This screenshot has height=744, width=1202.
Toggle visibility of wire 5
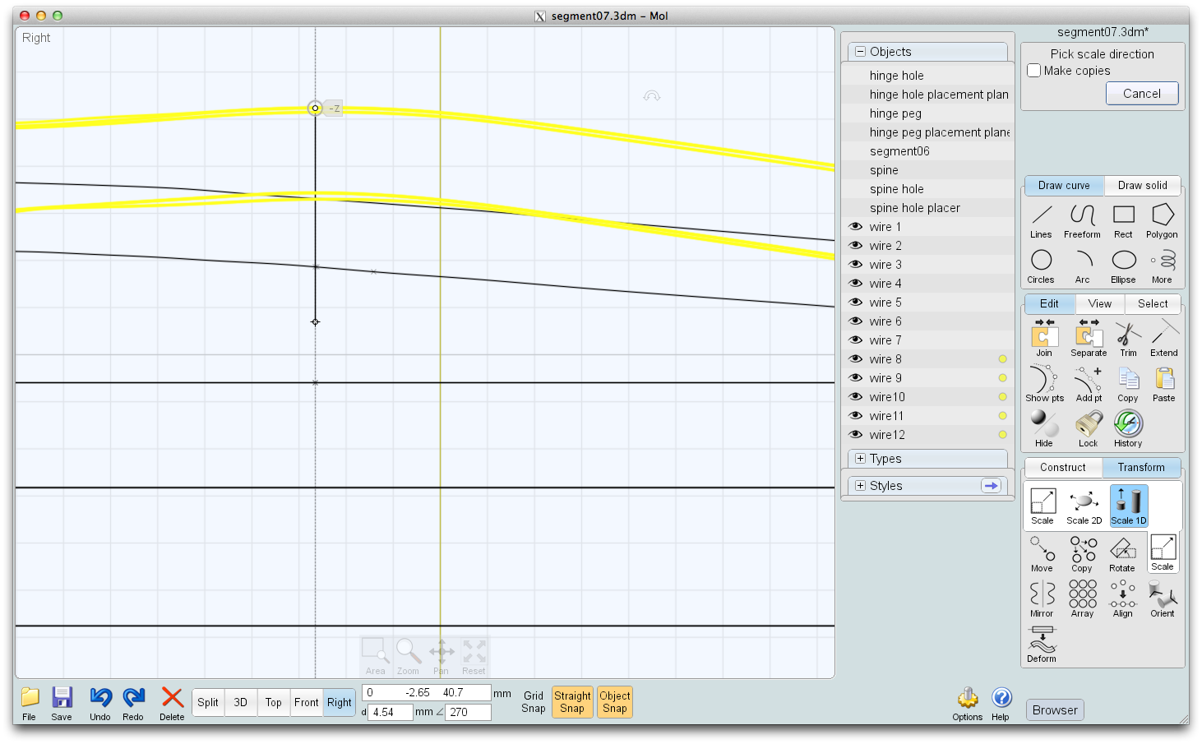tap(856, 303)
